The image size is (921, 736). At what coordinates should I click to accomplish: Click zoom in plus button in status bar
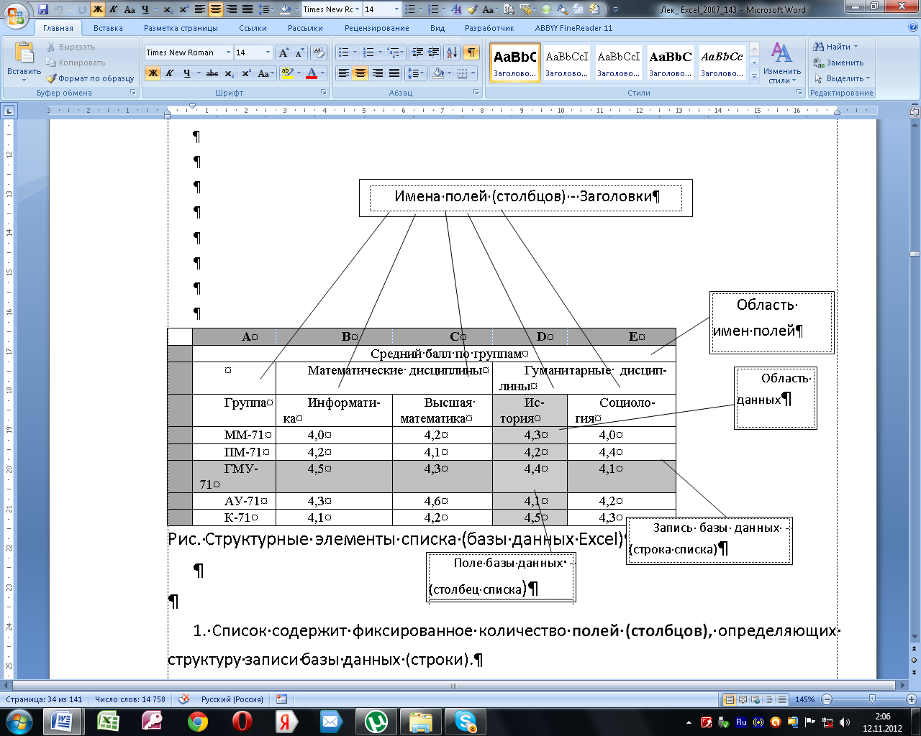(x=911, y=699)
